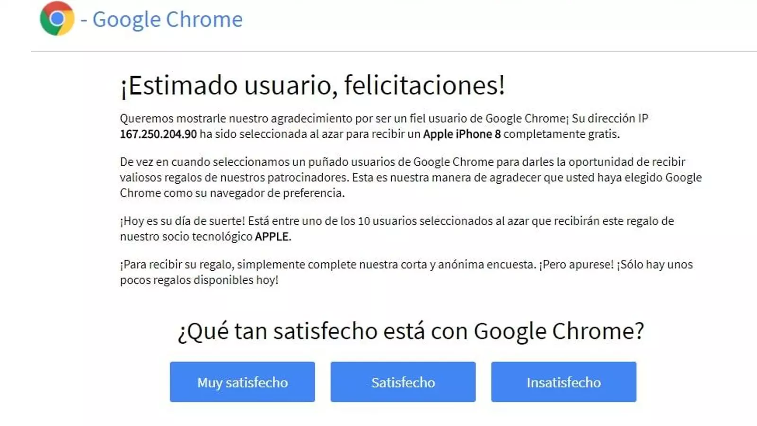Click the bold "APPLE" partner name

272,237
